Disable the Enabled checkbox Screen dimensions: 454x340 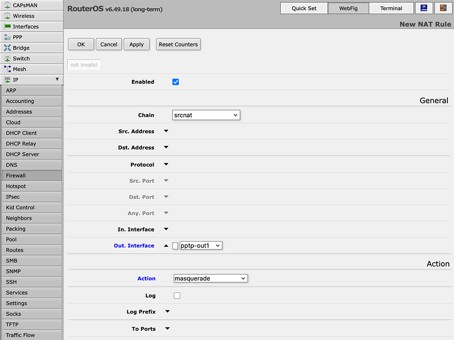[x=175, y=82]
